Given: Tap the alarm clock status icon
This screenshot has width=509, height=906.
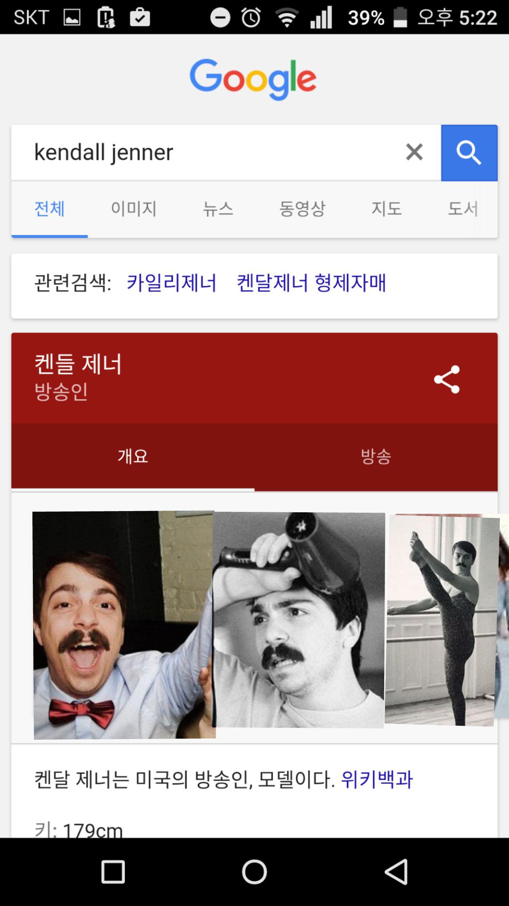Looking at the screenshot, I should [x=251, y=18].
